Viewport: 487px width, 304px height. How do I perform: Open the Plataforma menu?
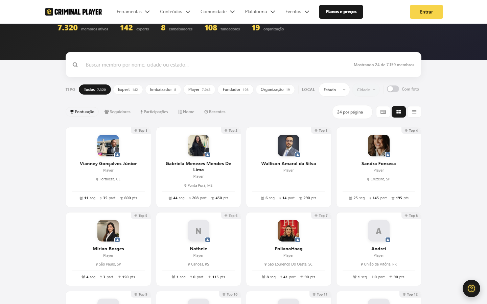(260, 11)
